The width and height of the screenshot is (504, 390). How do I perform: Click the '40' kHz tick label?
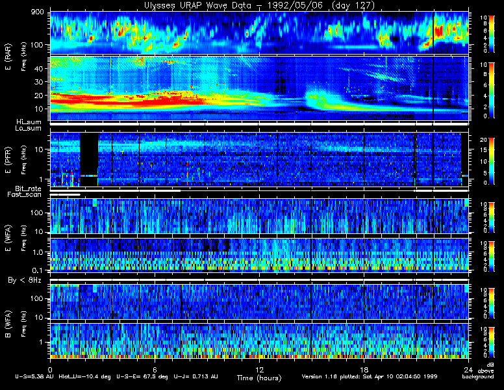coord(39,68)
